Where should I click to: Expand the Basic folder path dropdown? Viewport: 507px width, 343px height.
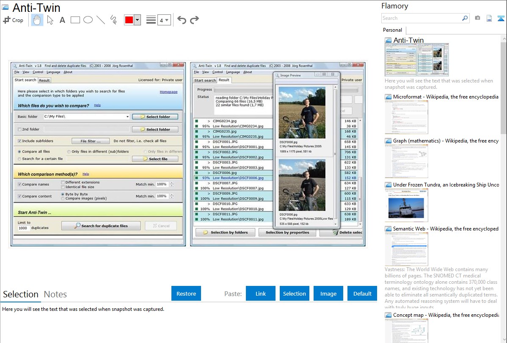click(x=127, y=117)
